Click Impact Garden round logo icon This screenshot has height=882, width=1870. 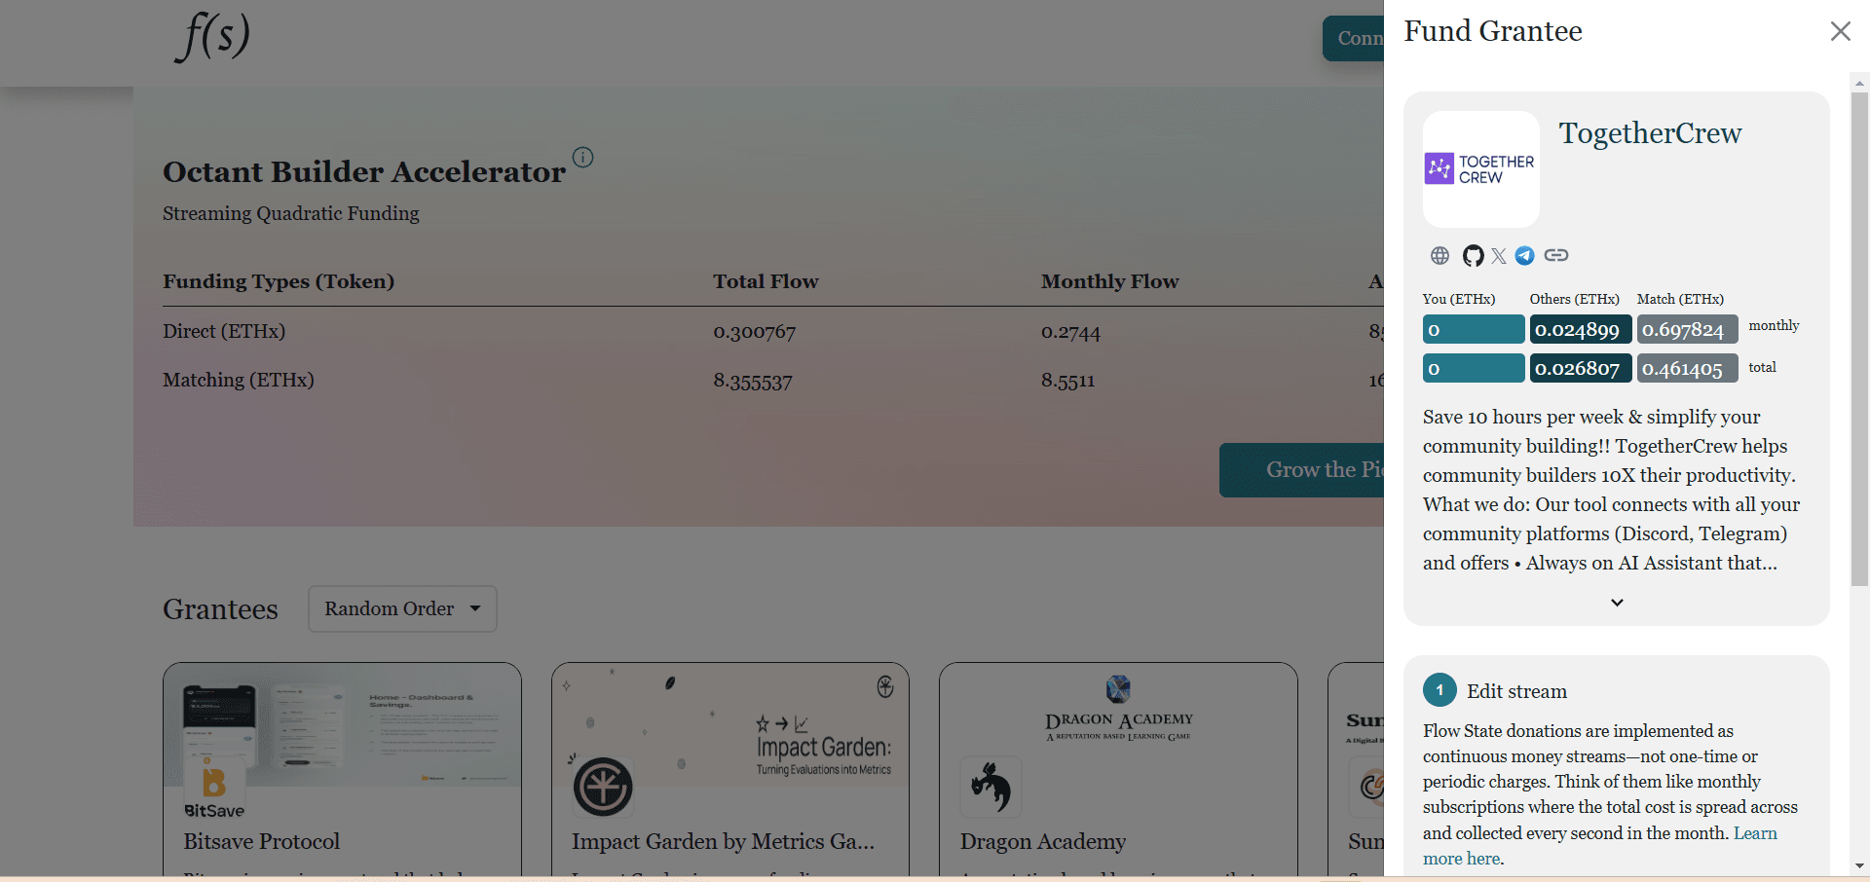603,787
